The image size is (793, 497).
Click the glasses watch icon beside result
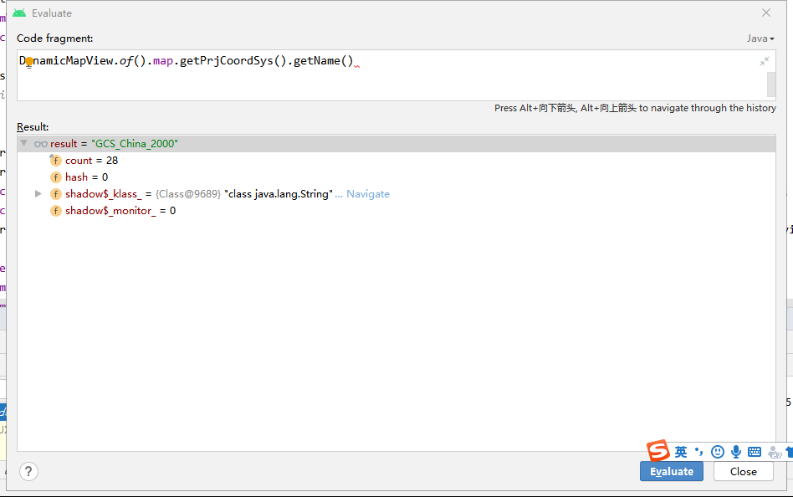click(x=40, y=144)
